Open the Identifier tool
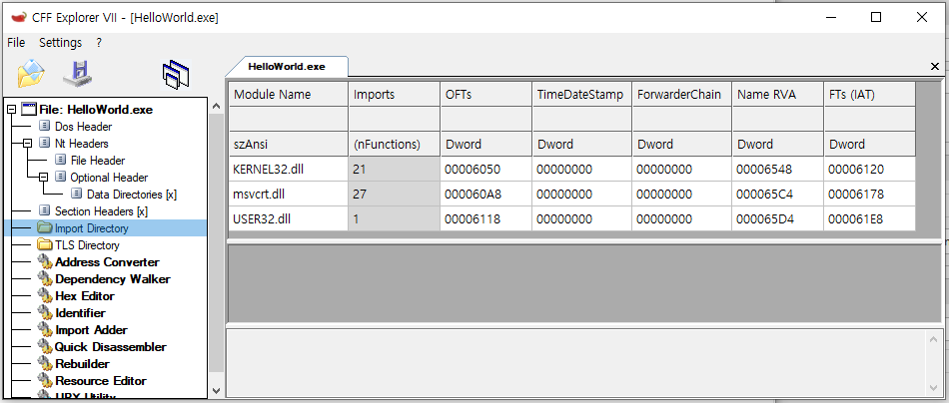The width and height of the screenshot is (949, 403). [x=80, y=313]
